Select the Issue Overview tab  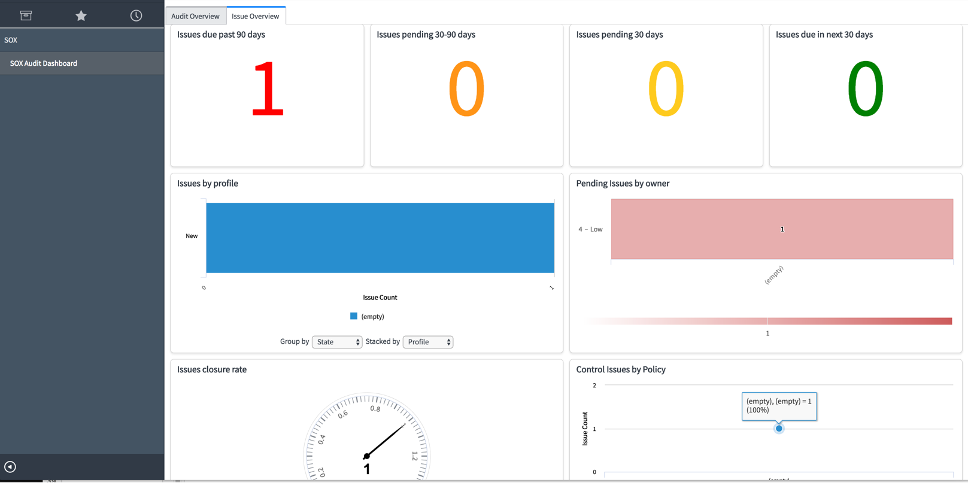(256, 16)
